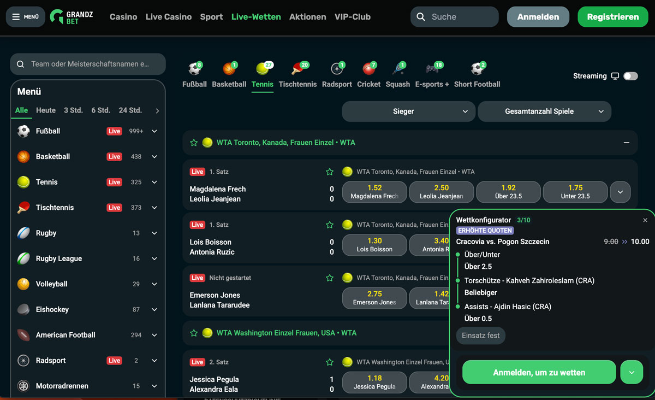Favorite the Pegula vs Eala match star
Viewport: 655px width, 400px height.
tap(330, 362)
